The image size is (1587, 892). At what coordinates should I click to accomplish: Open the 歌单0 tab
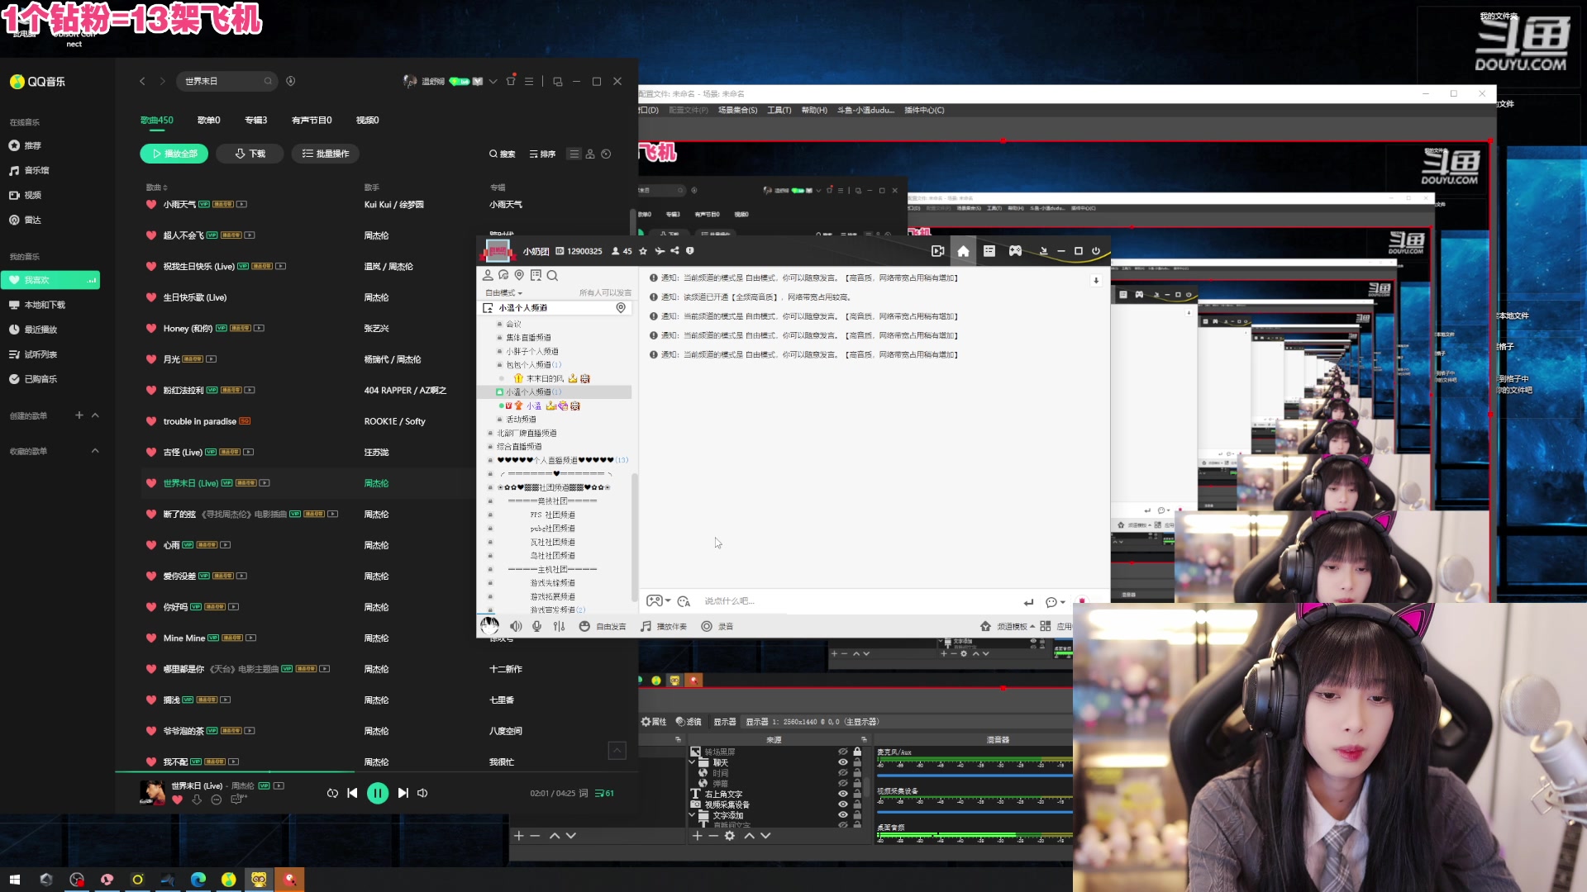pos(208,120)
